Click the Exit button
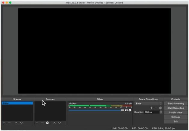The image size is (189, 131). click(176, 121)
